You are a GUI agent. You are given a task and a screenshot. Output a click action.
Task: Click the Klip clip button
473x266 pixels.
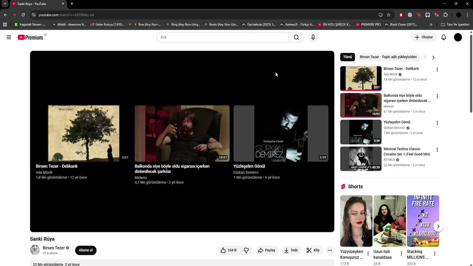(x=313, y=250)
